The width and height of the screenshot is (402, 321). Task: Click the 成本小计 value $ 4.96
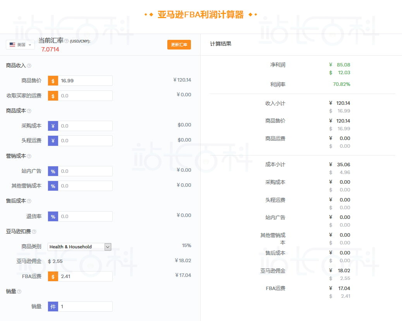tap(339, 172)
